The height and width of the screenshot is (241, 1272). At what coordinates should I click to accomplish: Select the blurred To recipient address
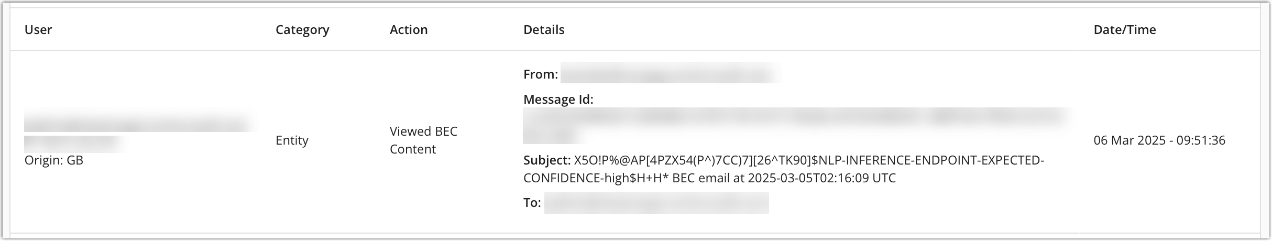point(656,203)
